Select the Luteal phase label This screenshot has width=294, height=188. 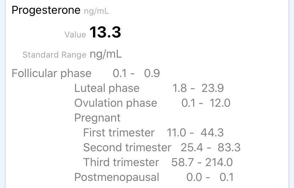click(107, 88)
